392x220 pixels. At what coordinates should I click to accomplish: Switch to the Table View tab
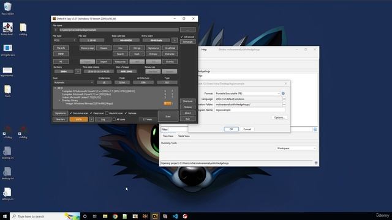point(184,136)
